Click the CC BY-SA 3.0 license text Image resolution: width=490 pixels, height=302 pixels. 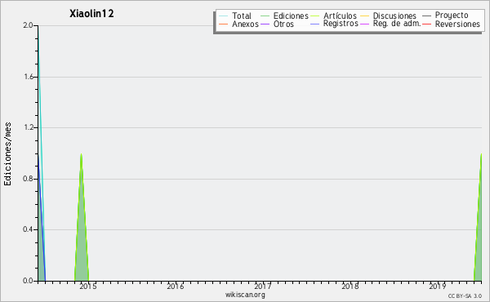tap(465, 295)
